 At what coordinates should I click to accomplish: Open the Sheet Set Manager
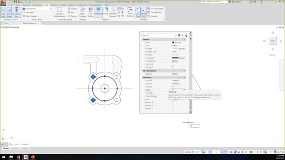tap(113, 12)
